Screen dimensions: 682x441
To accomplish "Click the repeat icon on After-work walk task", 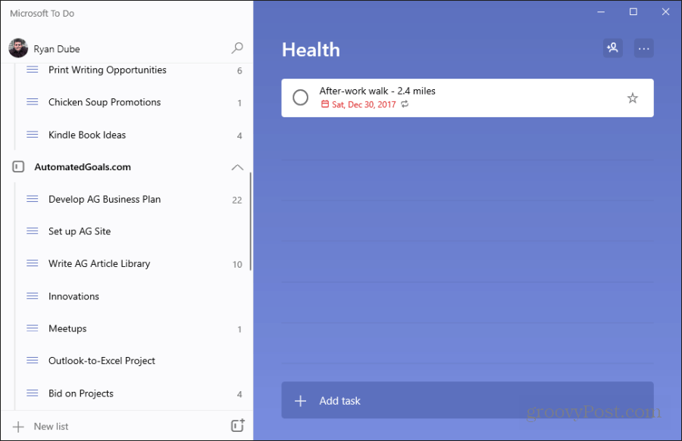I will pyautogui.click(x=405, y=104).
